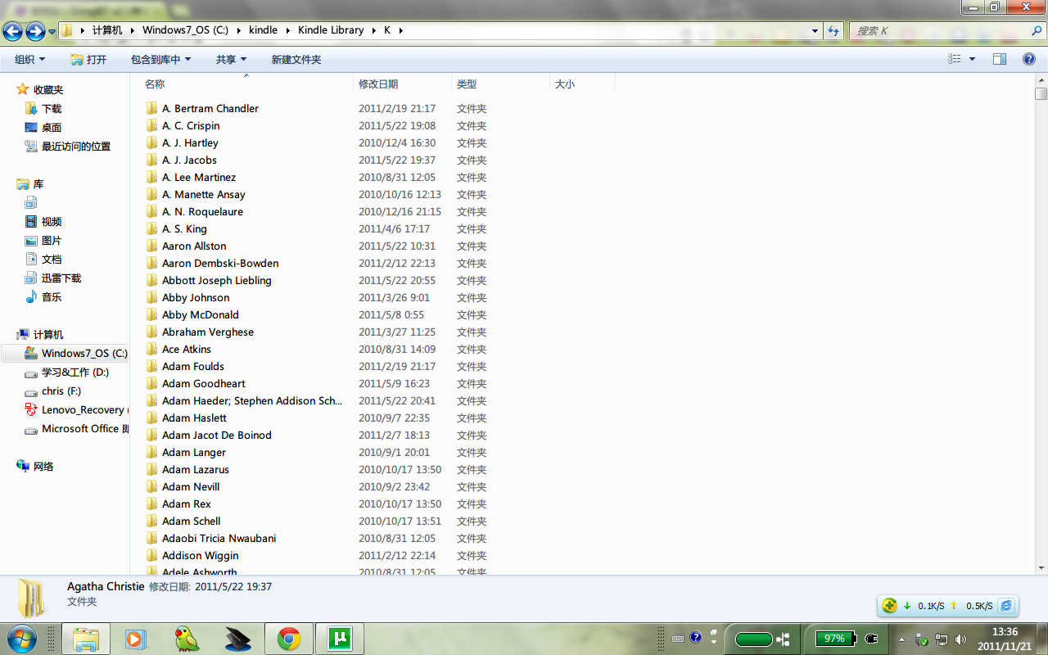
Task: Click the change view icon
Action: click(954, 59)
